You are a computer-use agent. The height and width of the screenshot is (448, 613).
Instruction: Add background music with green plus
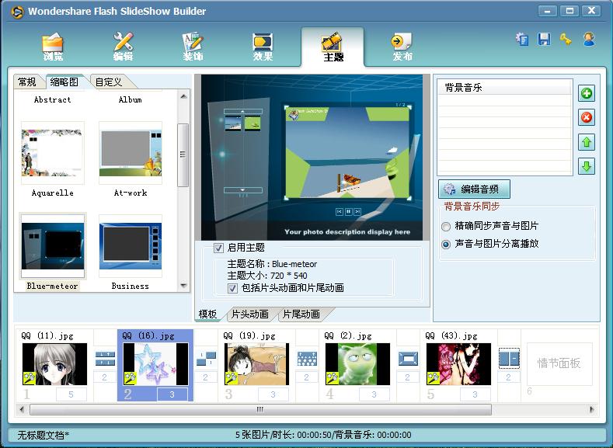pyautogui.click(x=587, y=93)
